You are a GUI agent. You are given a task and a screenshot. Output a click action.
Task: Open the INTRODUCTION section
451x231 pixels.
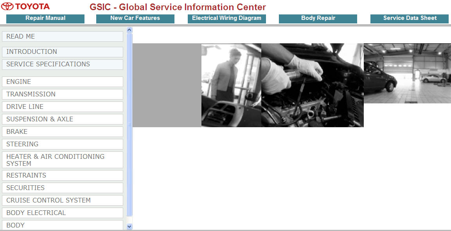[63, 52]
